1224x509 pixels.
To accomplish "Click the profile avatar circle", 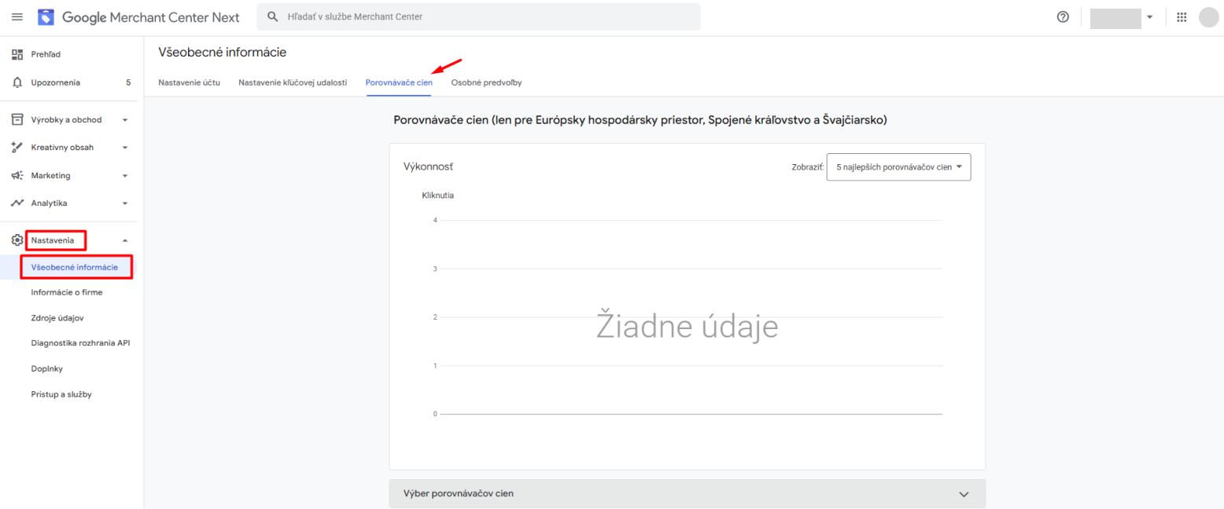I will pyautogui.click(x=1207, y=17).
